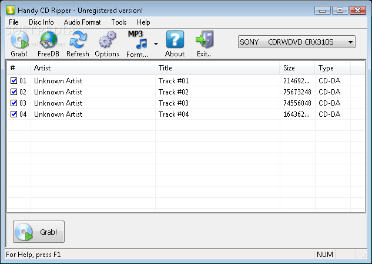Query FreeDB using the globe icon
The width and height of the screenshot is (372, 264).
[x=48, y=40]
